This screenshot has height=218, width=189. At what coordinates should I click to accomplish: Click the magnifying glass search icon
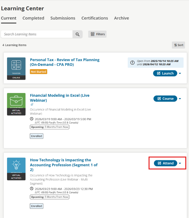coord(77,34)
